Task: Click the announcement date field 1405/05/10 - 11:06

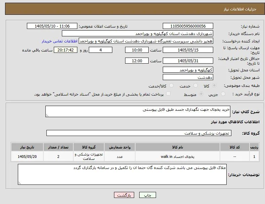Action: [x=52, y=26]
